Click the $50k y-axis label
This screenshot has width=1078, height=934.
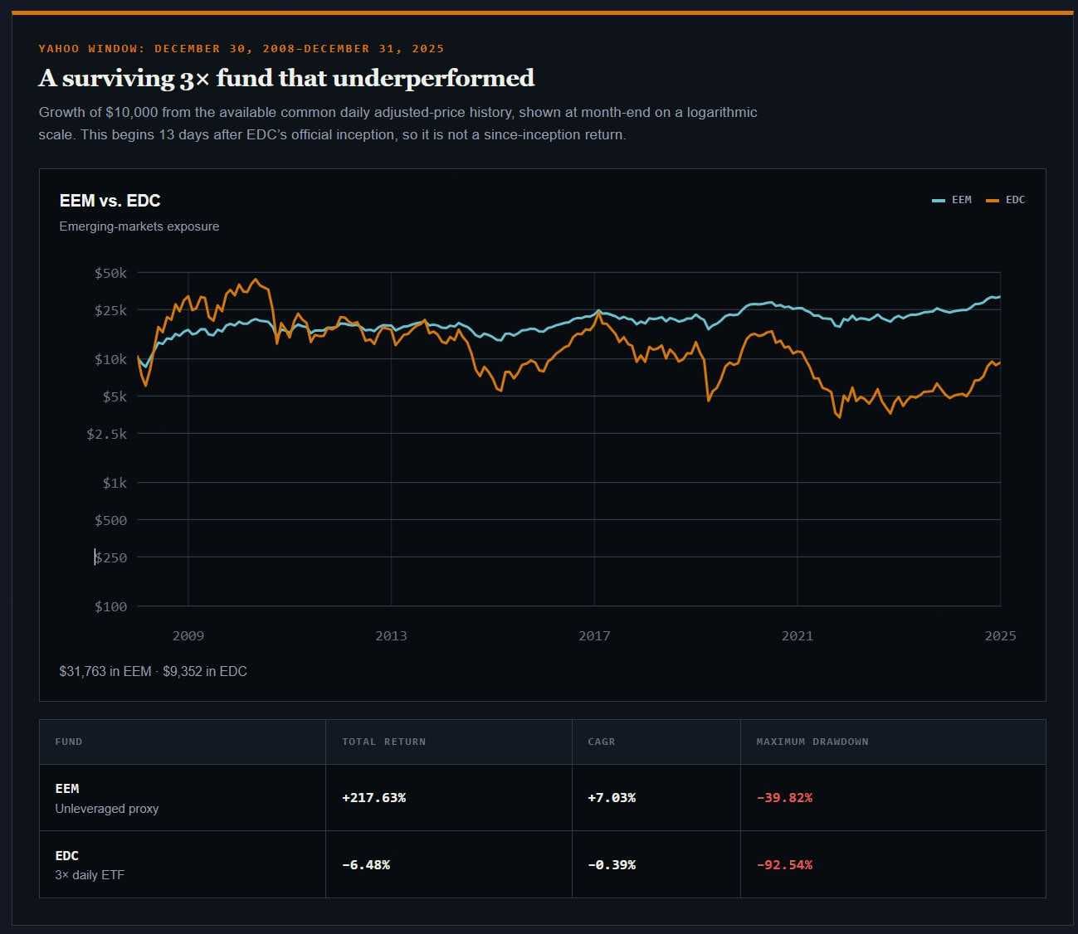[x=110, y=273]
